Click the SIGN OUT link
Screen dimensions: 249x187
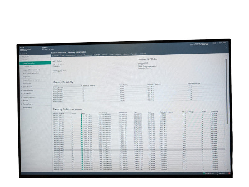[x=222, y=43]
